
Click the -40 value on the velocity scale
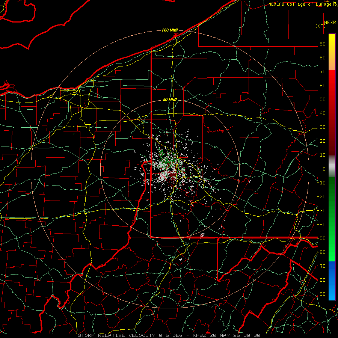321,225
